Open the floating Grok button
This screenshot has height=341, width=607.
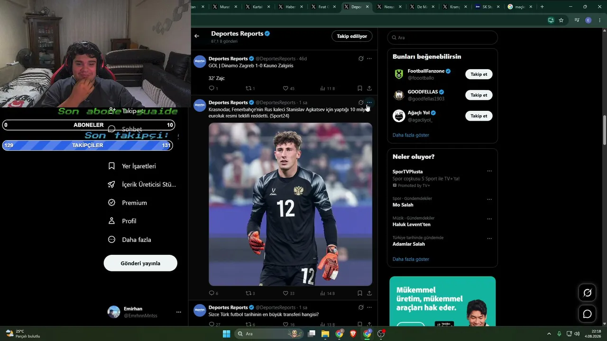[587, 293]
